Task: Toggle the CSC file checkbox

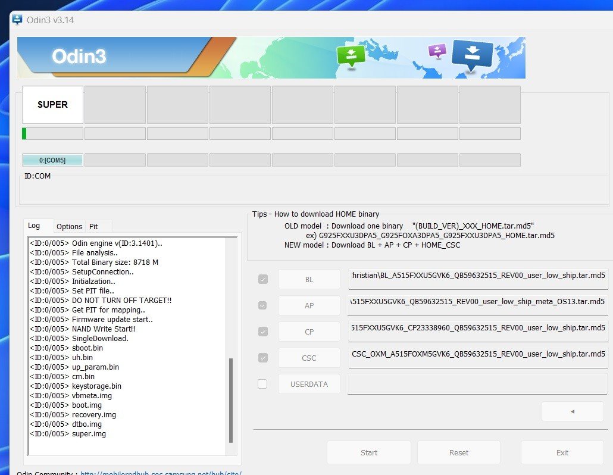Action: (x=262, y=358)
